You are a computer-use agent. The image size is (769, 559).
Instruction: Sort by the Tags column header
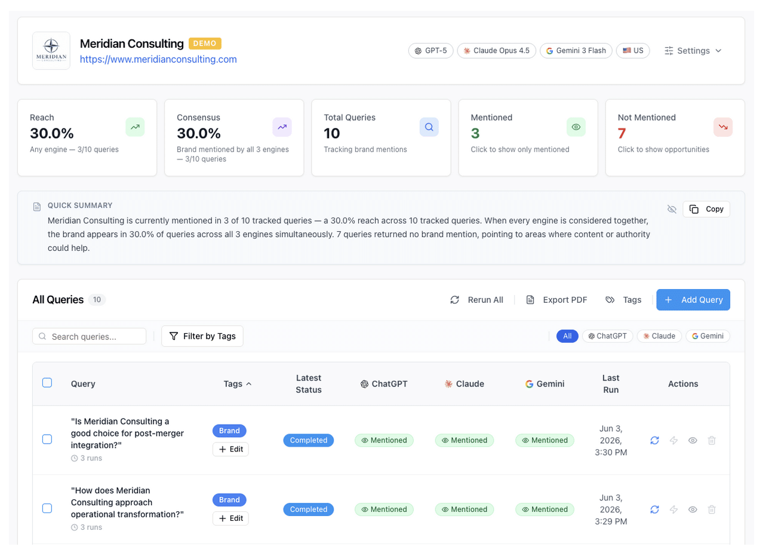pyautogui.click(x=238, y=384)
